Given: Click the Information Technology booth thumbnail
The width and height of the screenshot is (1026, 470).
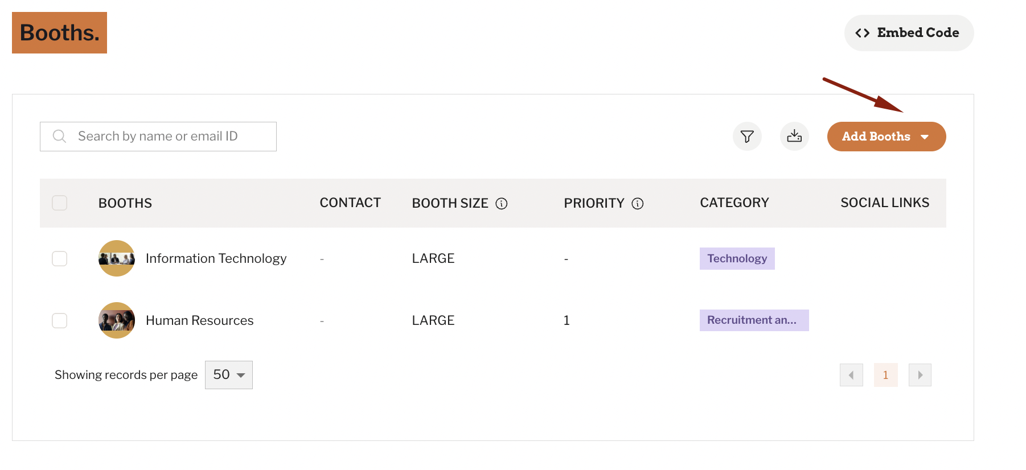Looking at the screenshot, I should click(x=117, y=258).
